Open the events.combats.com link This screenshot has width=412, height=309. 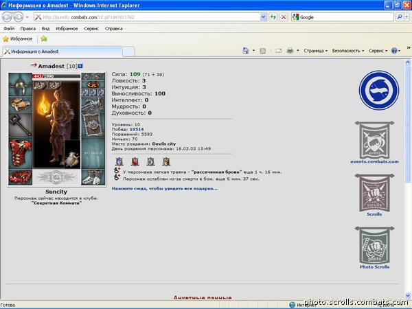374,161
